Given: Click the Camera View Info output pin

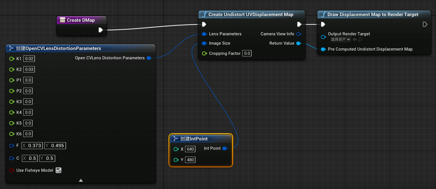Looking at the screenshot, I should tap(299, 34).
